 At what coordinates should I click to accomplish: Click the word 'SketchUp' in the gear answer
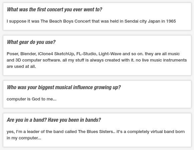(x=64, y=54)
